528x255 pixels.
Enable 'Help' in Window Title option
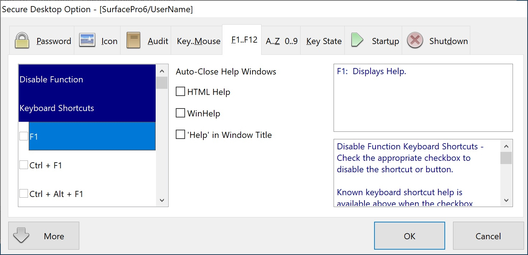pos(180,135)
